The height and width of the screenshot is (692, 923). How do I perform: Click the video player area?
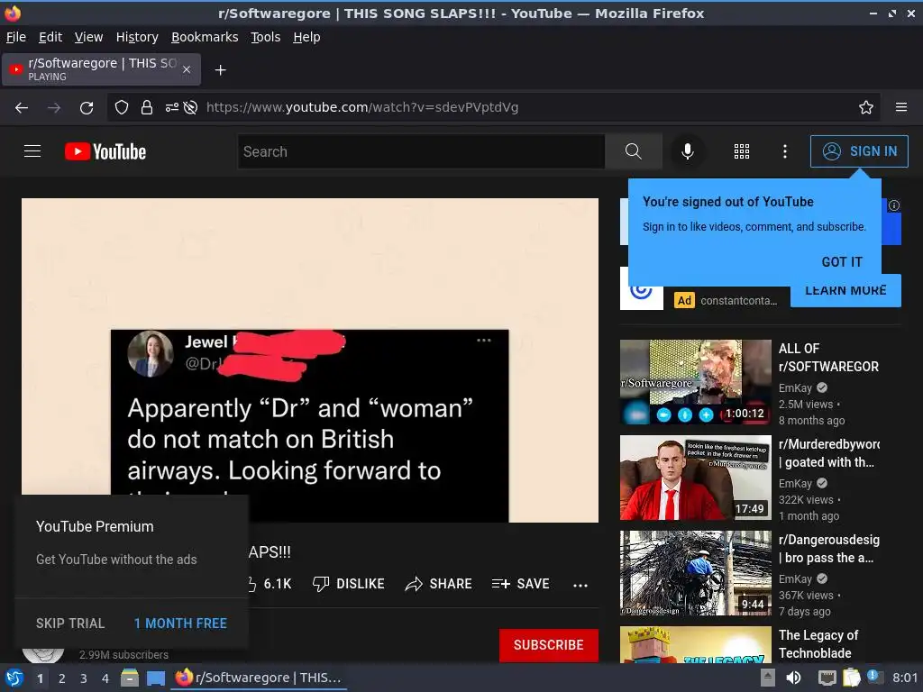[310, 360]
